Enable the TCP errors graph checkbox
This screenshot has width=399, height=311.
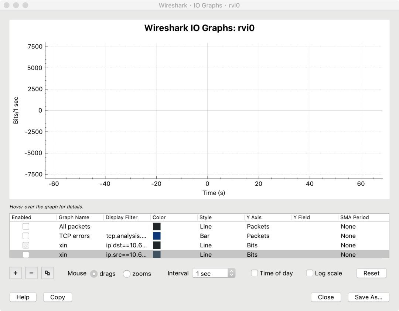pyautogui.click(x=26, y=236)
